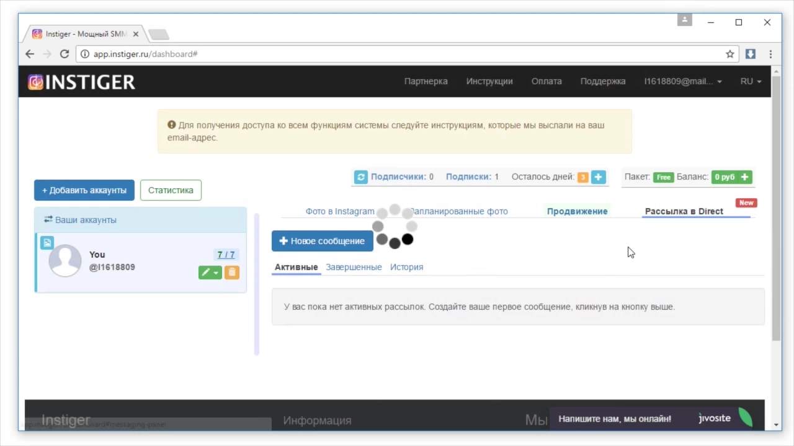Click the Ваши аккаунты panel header
The height and width of the screenshot is (446, 794).
[x=140, y=220]
